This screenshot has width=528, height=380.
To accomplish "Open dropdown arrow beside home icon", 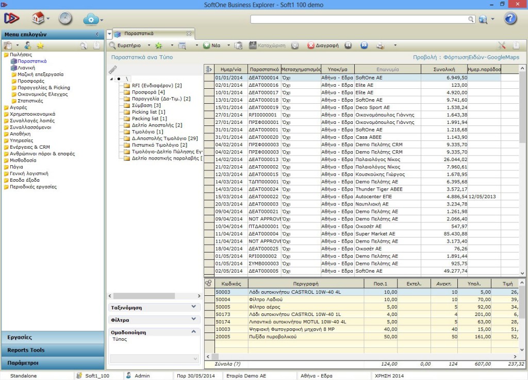I will coord(48,19).
